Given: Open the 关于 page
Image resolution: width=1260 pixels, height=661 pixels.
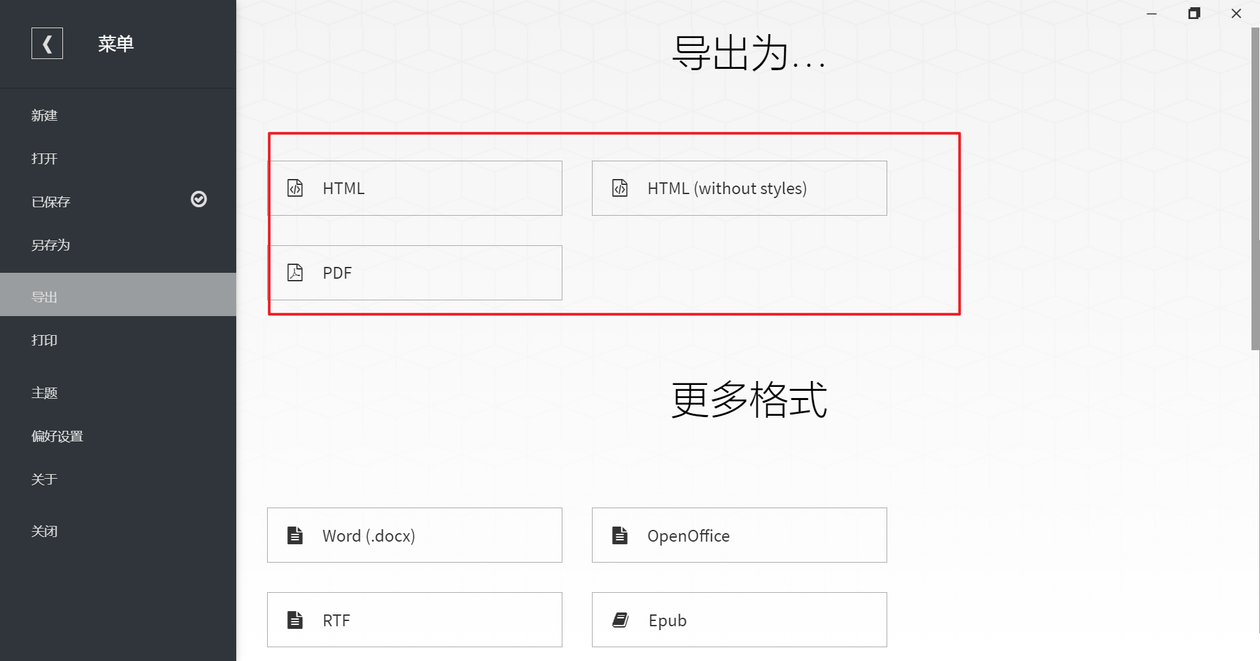Looking at the screenshot, I should coord(44,479).
